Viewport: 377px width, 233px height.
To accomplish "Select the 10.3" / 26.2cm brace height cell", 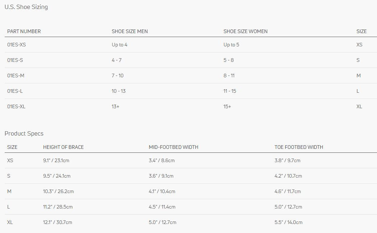I will (58, 191).
